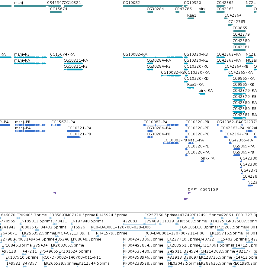Select protein mahj-PB label
Image resolution: width=257 pixels, height=268 pixels.
pyautogui.click(x=23, y=122)
